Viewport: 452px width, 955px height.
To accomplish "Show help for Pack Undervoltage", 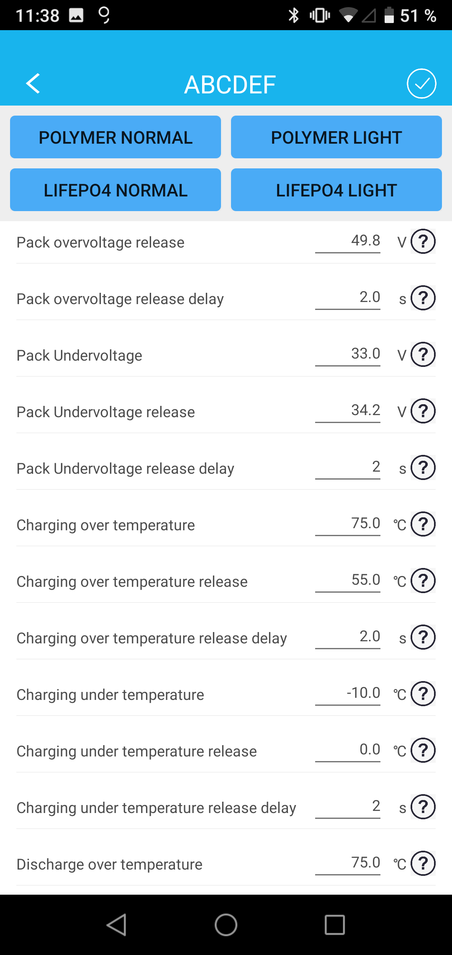I will coord(423,355).
